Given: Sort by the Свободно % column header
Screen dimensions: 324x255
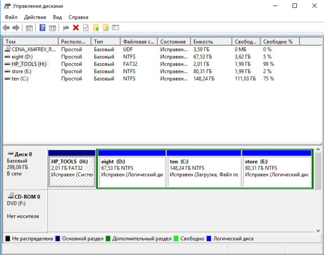Looking at the screenshot, I should (280, 42).
